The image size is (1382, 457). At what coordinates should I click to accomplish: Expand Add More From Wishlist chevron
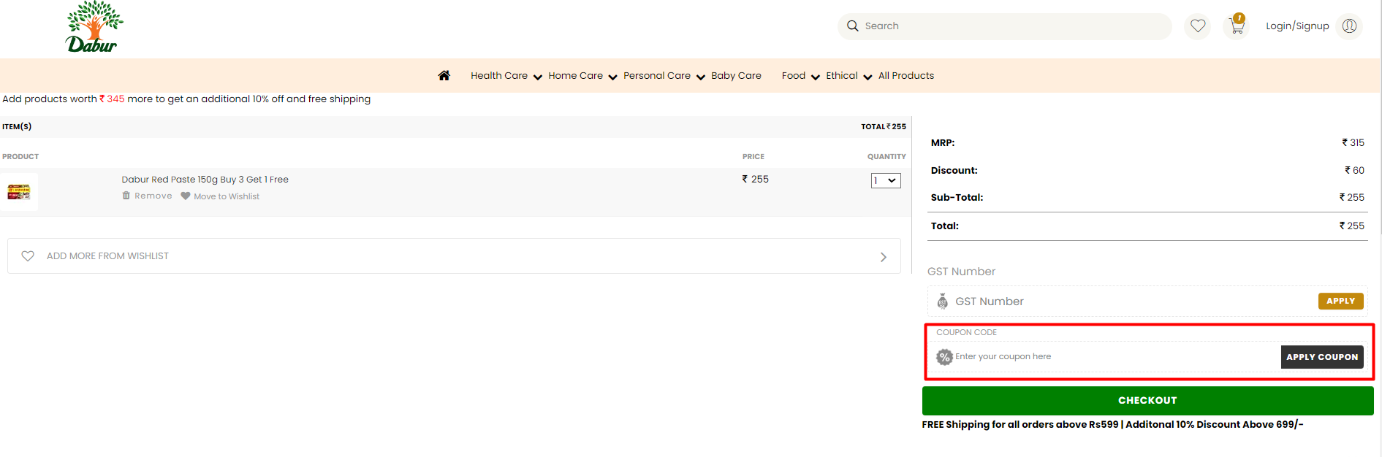point(884,257)
